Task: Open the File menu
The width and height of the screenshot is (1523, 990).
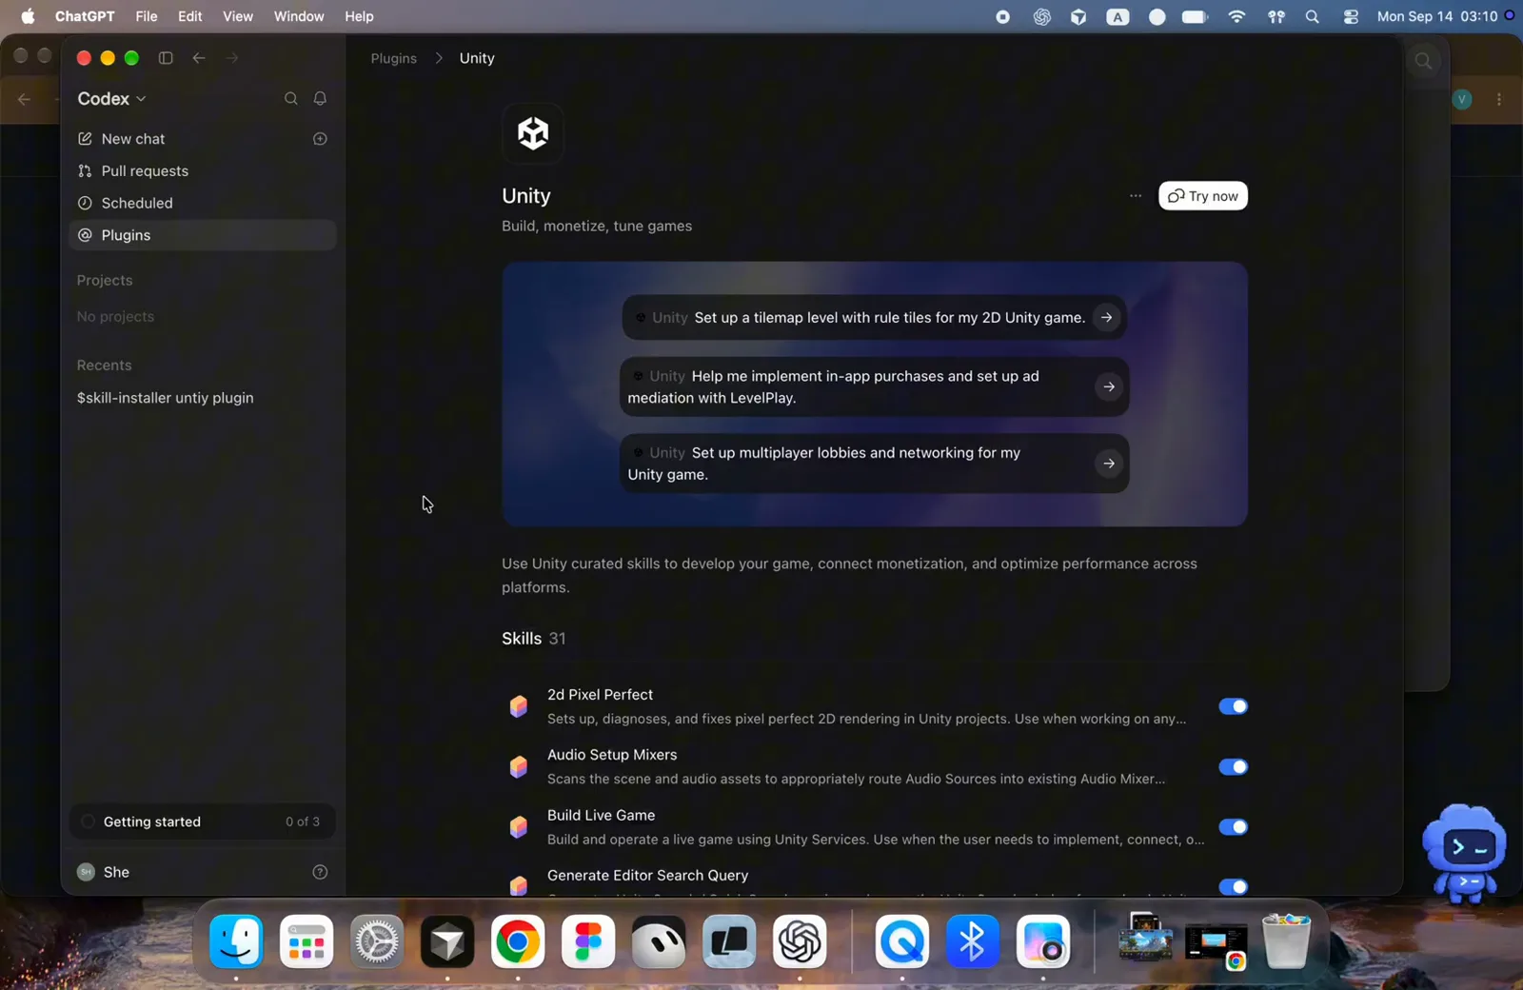Action: 146,17
